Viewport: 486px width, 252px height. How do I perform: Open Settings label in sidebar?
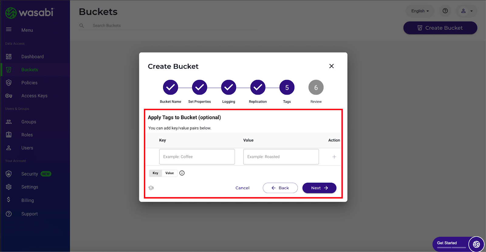coord(30,187)
